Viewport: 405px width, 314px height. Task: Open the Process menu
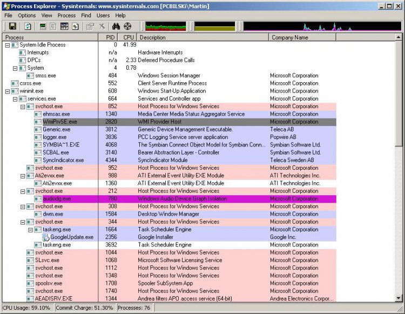66,16
